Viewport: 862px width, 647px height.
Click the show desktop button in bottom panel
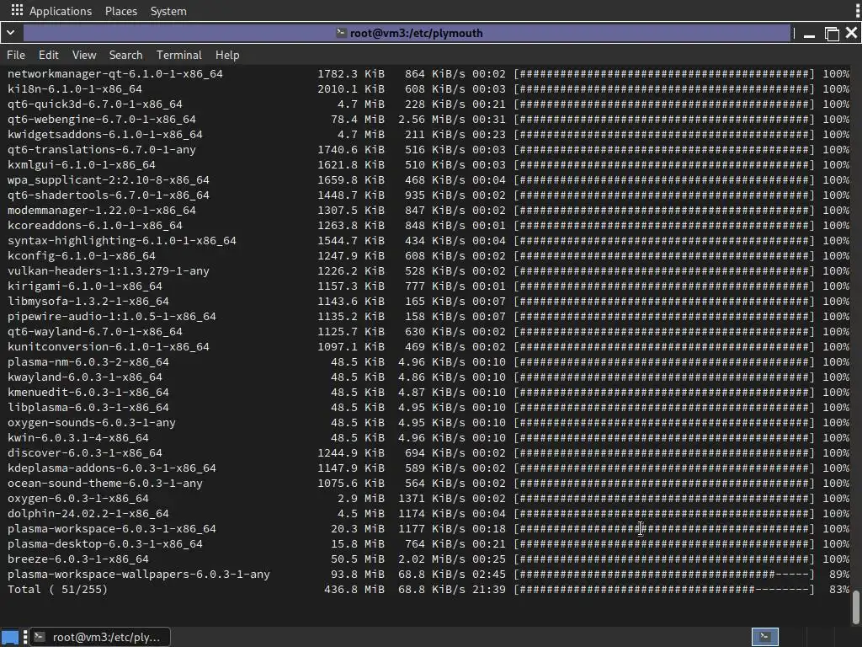[10, 637]
